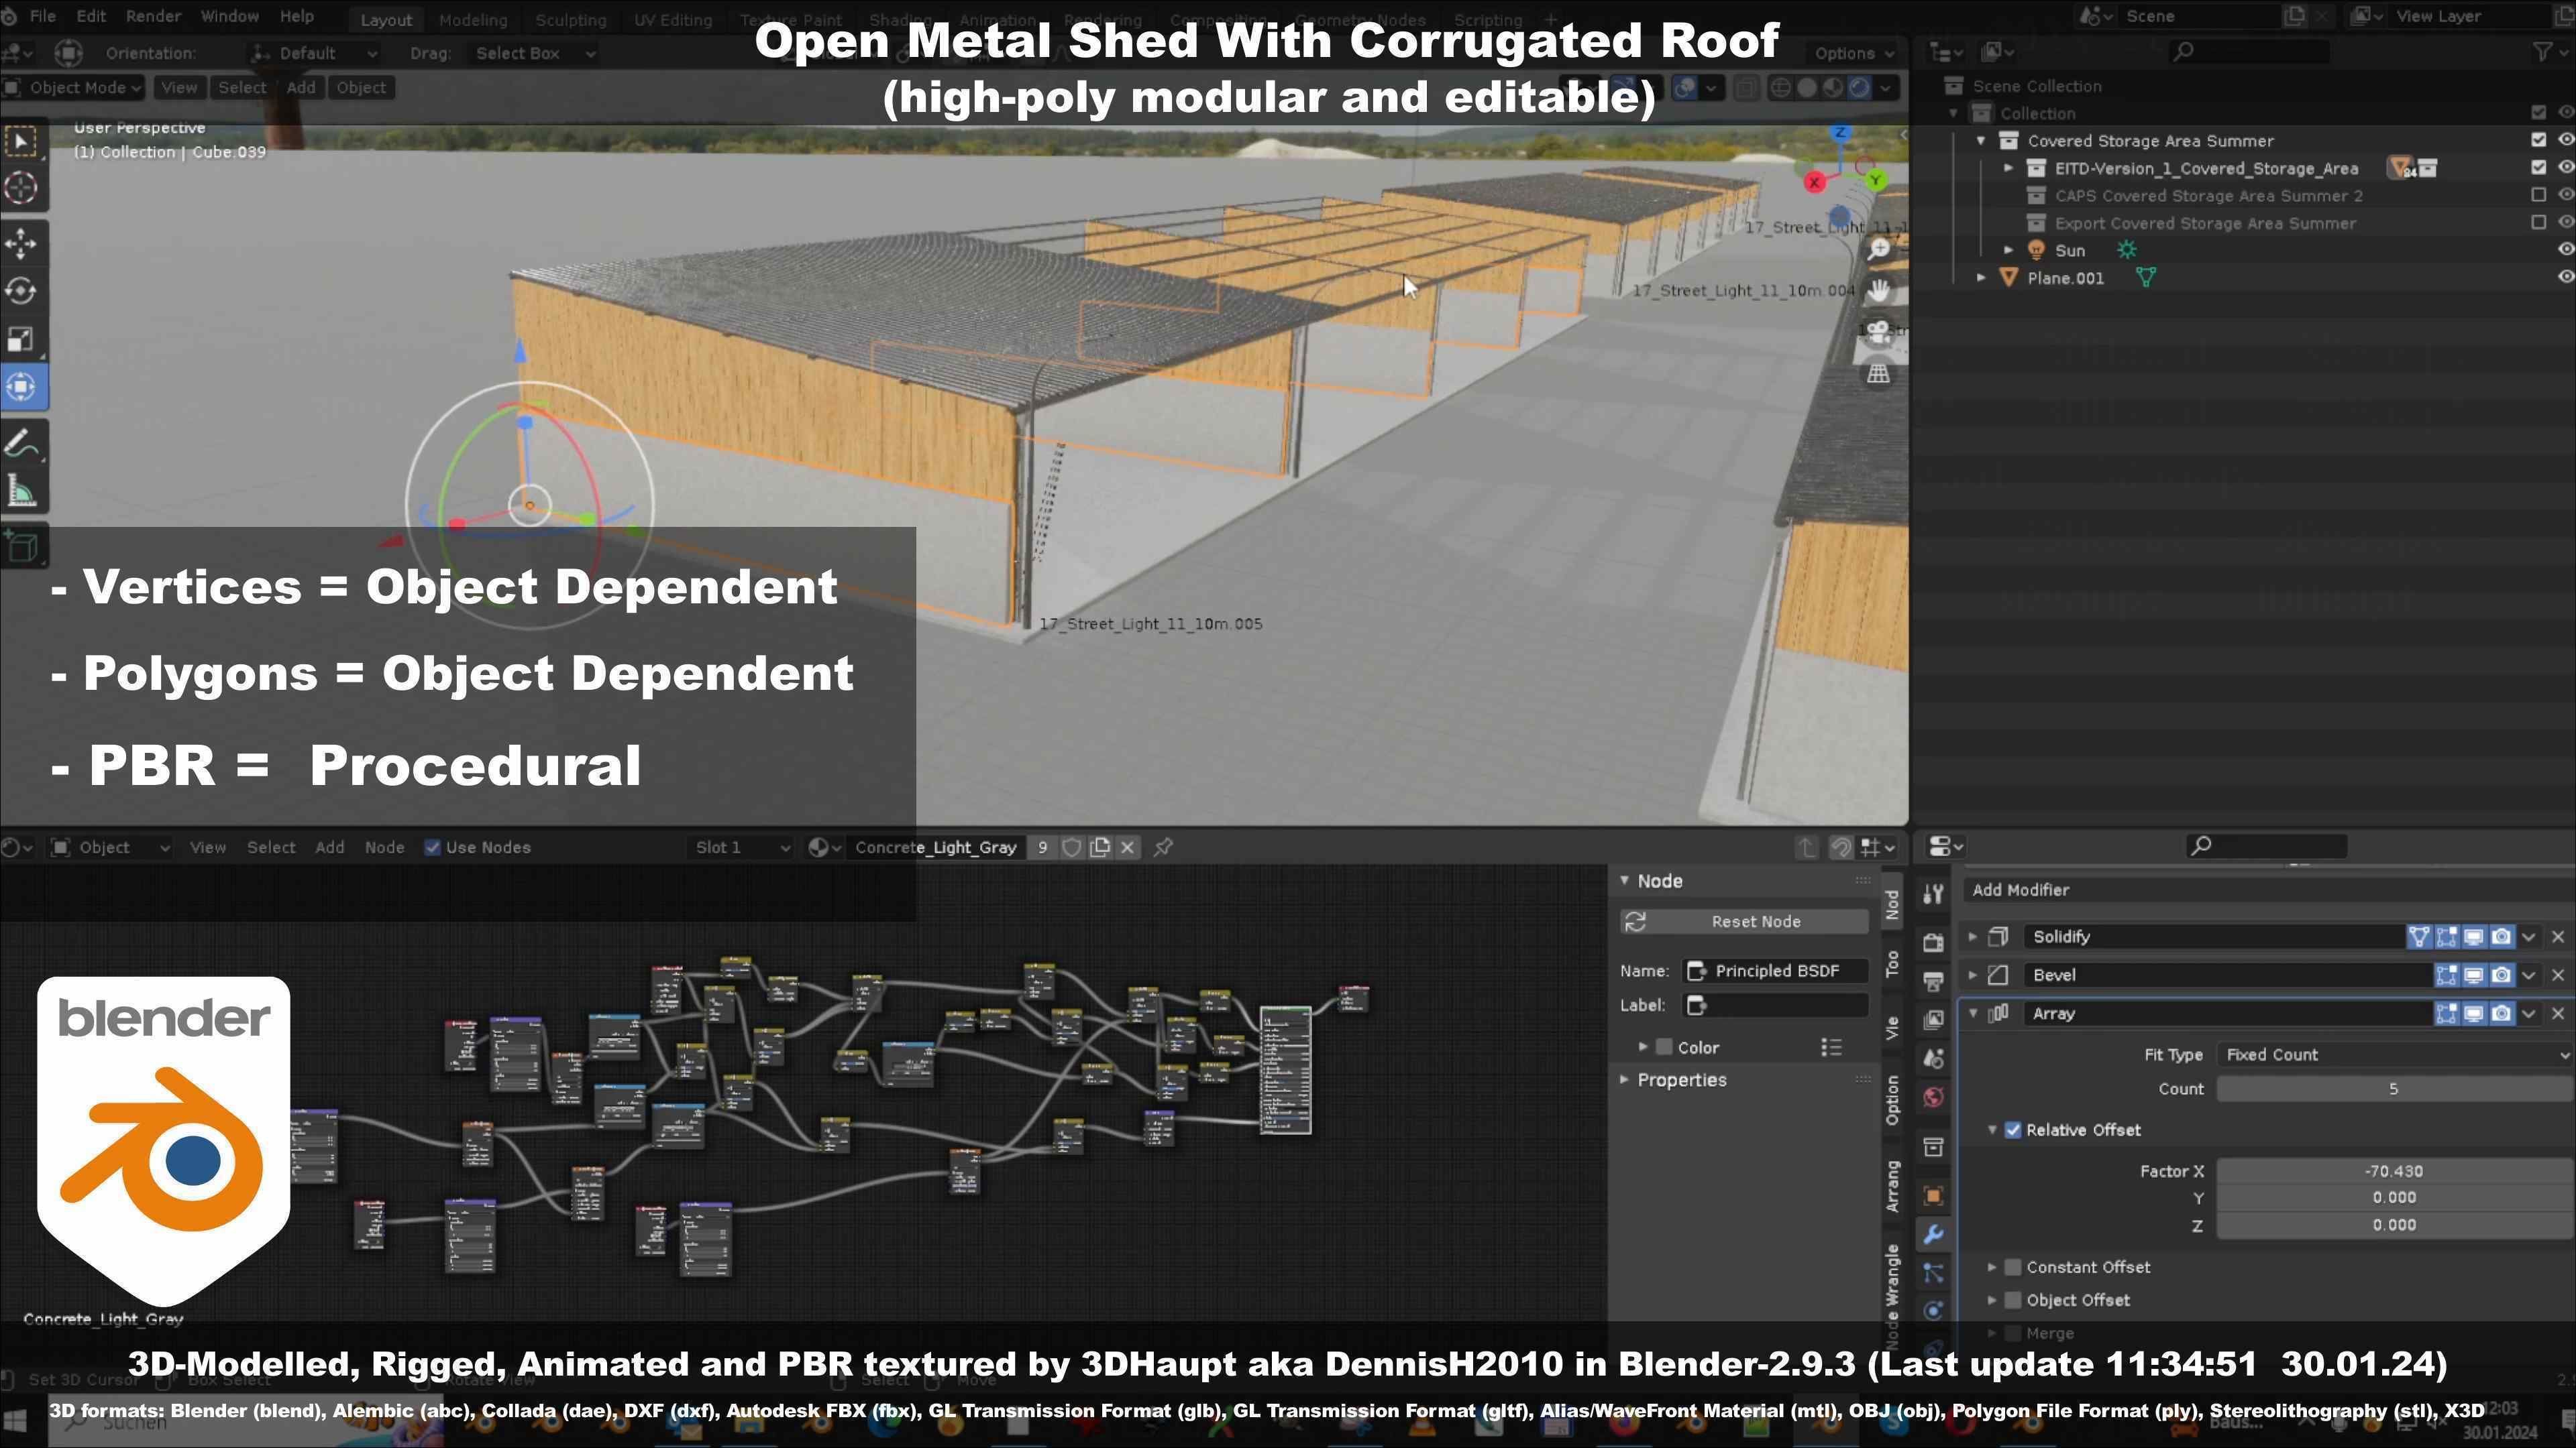
Task: Select the Add Cube tool
Action: [22, 546]
